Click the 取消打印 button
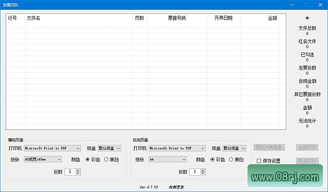The image size is (328, 192). click(x=307, y=161)
